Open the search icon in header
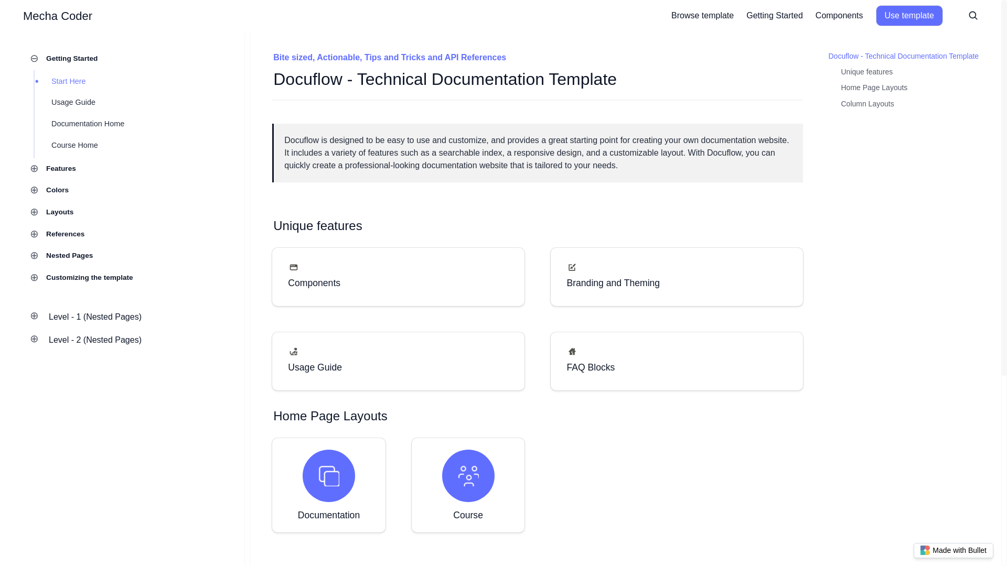The width and height of the screenshot is (1007, 566). click(973, 16)
